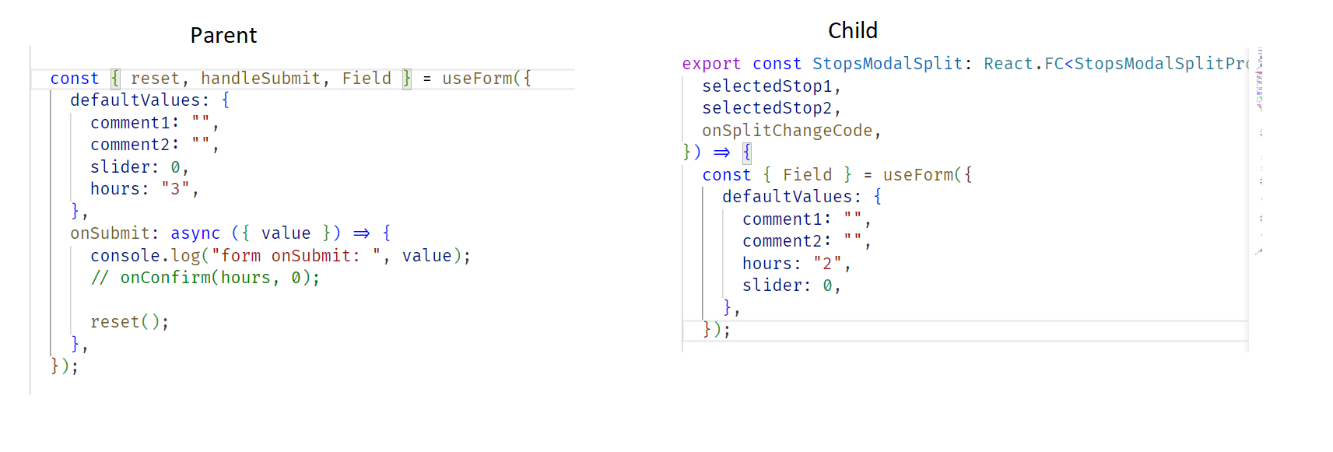
Task: Click the highlighted opening brace before reset
Action: (115, 79)
